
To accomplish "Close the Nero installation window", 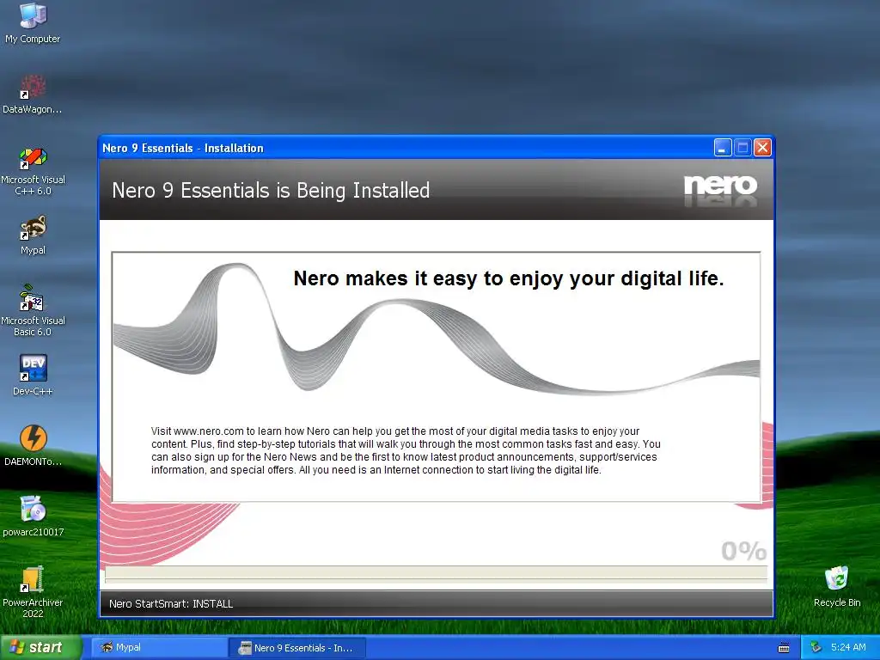I will [762, 148].
